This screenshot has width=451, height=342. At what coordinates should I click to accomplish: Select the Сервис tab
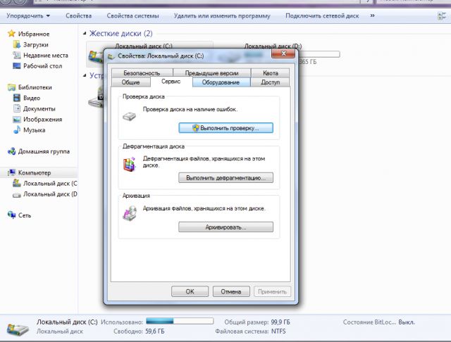pos(171,82)
